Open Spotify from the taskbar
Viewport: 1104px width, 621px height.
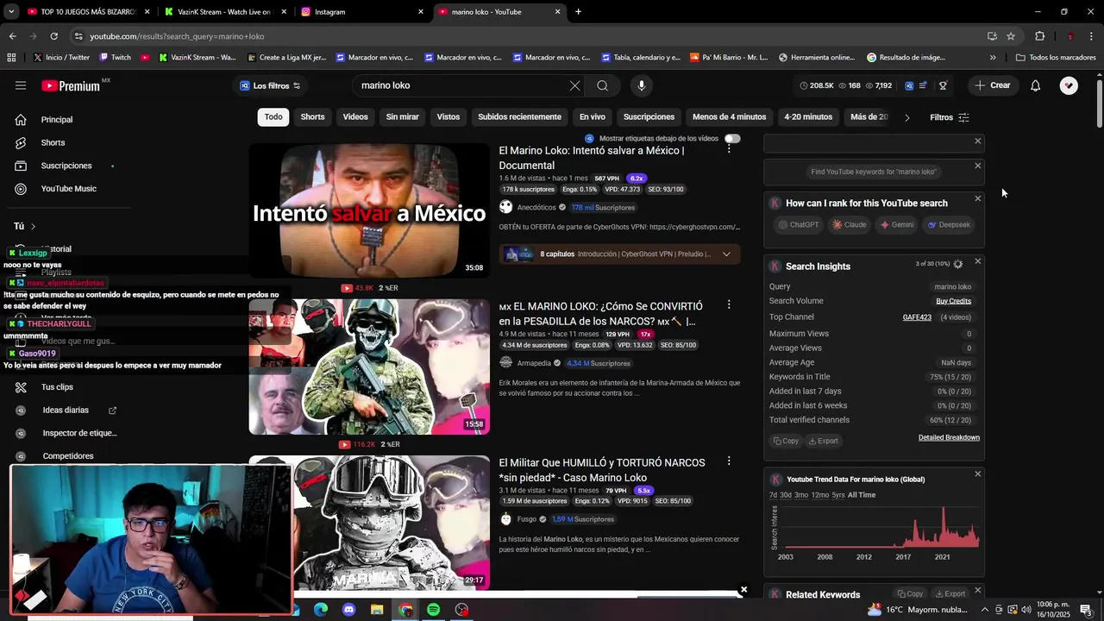click(x=433, y=610)
